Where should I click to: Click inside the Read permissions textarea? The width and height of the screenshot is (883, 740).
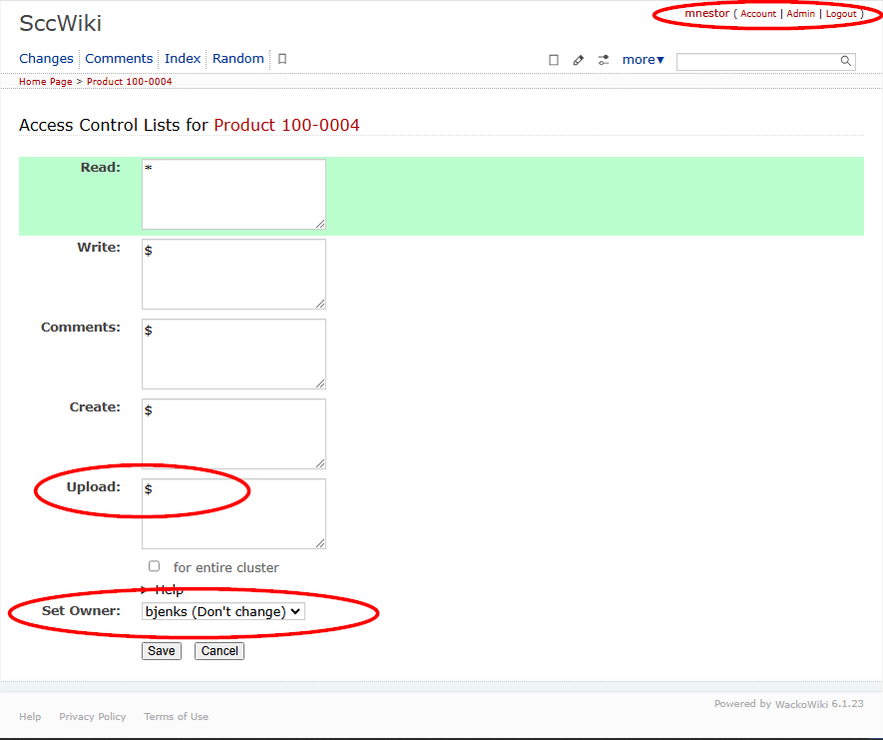coord(233,194)
